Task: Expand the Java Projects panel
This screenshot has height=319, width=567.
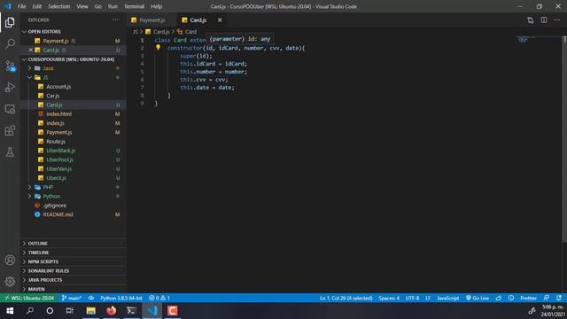Action: 74,280
